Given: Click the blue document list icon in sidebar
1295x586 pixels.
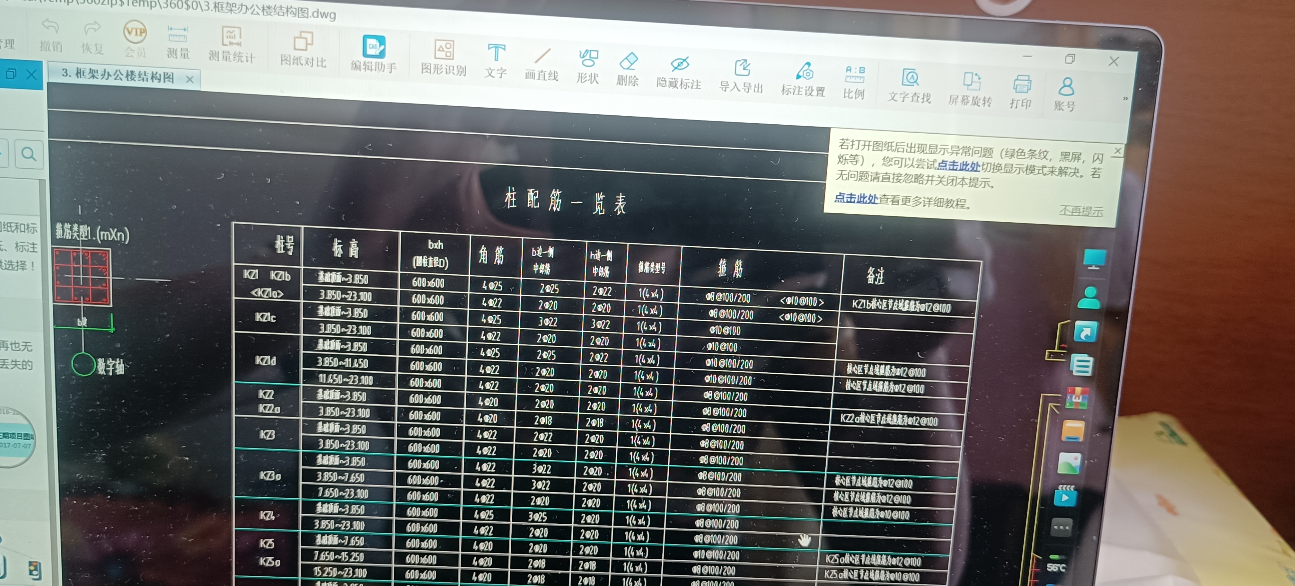Looking at the screenshot, I should coord(1081,365).
